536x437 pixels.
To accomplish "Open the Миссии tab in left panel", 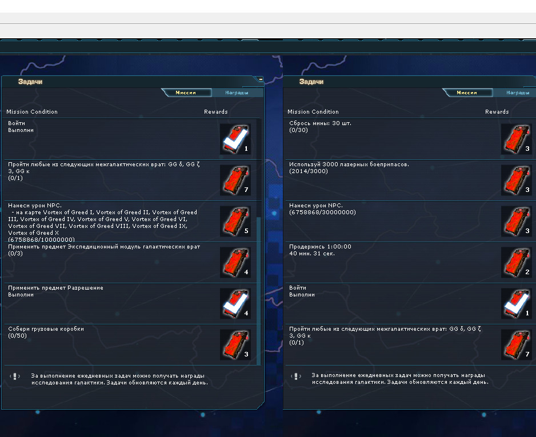I will click(x=186, y=93).
